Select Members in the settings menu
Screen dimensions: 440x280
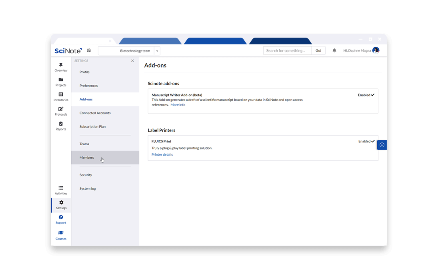87,157
